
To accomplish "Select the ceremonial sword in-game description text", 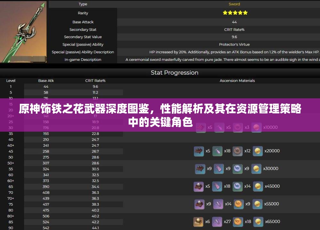I will tap(222, 60).
